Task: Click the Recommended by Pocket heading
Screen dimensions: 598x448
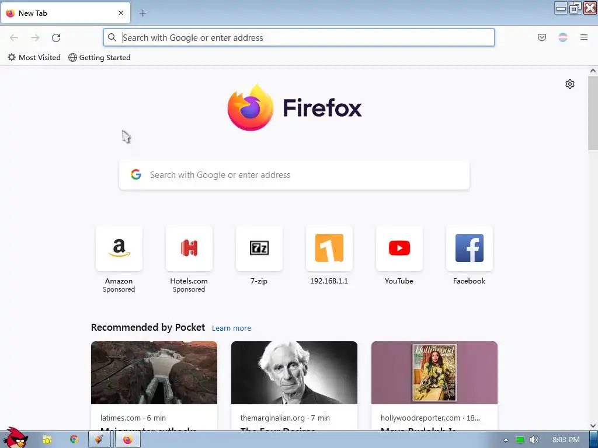Action: pyautogui.click(x=148, y=327)
